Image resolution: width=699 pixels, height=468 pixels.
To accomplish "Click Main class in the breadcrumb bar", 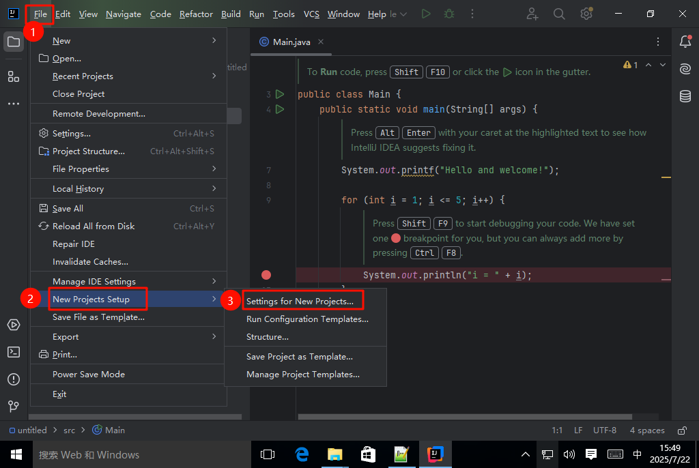I will tap(109, 430).
